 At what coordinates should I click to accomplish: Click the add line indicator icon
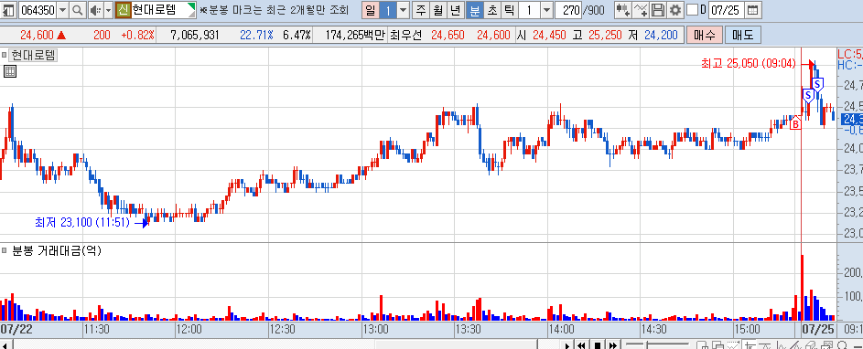point(641,10)
